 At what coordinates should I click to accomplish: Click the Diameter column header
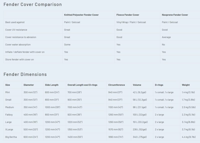click(29, 85)
